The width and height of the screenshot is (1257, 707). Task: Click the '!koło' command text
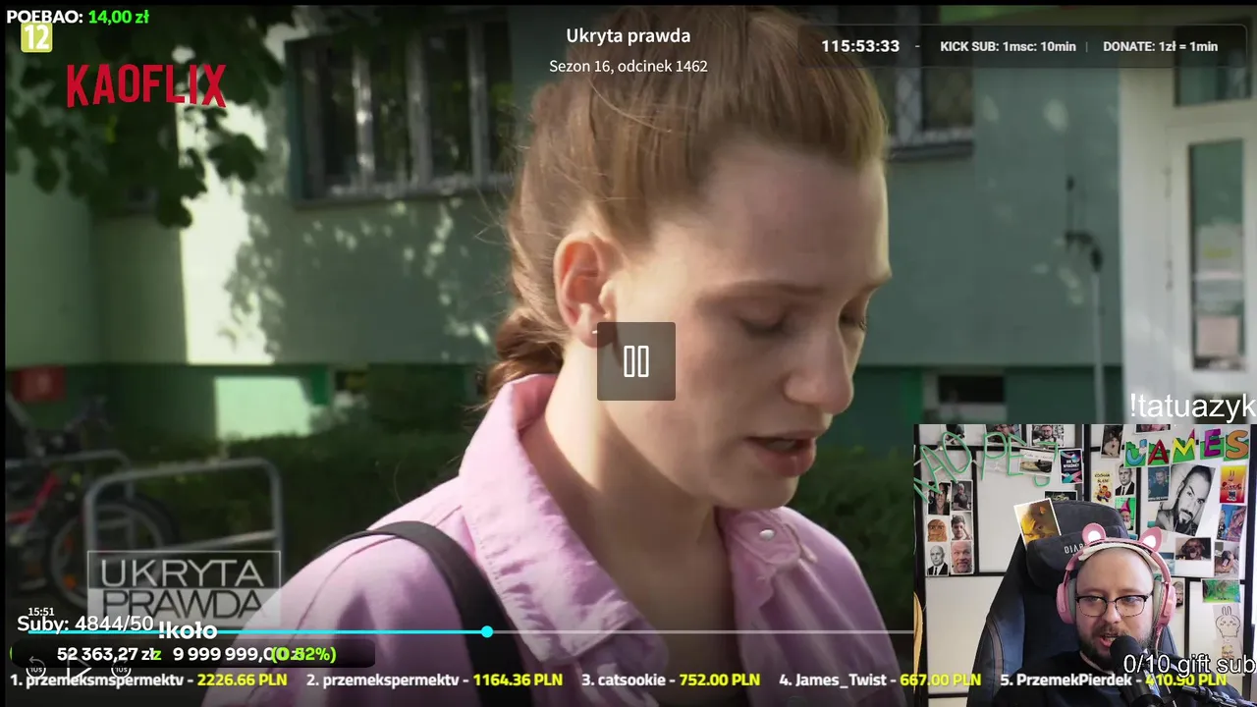(x=187, y=630)
